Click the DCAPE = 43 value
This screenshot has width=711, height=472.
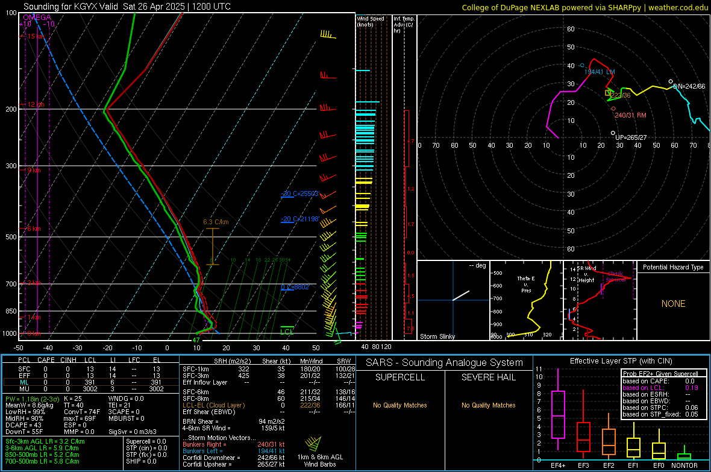(x=23, y=425)
